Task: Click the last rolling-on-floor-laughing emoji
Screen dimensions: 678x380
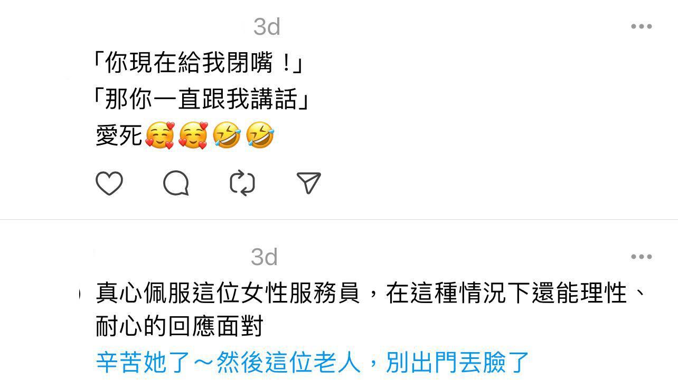Action: [260, 135]
